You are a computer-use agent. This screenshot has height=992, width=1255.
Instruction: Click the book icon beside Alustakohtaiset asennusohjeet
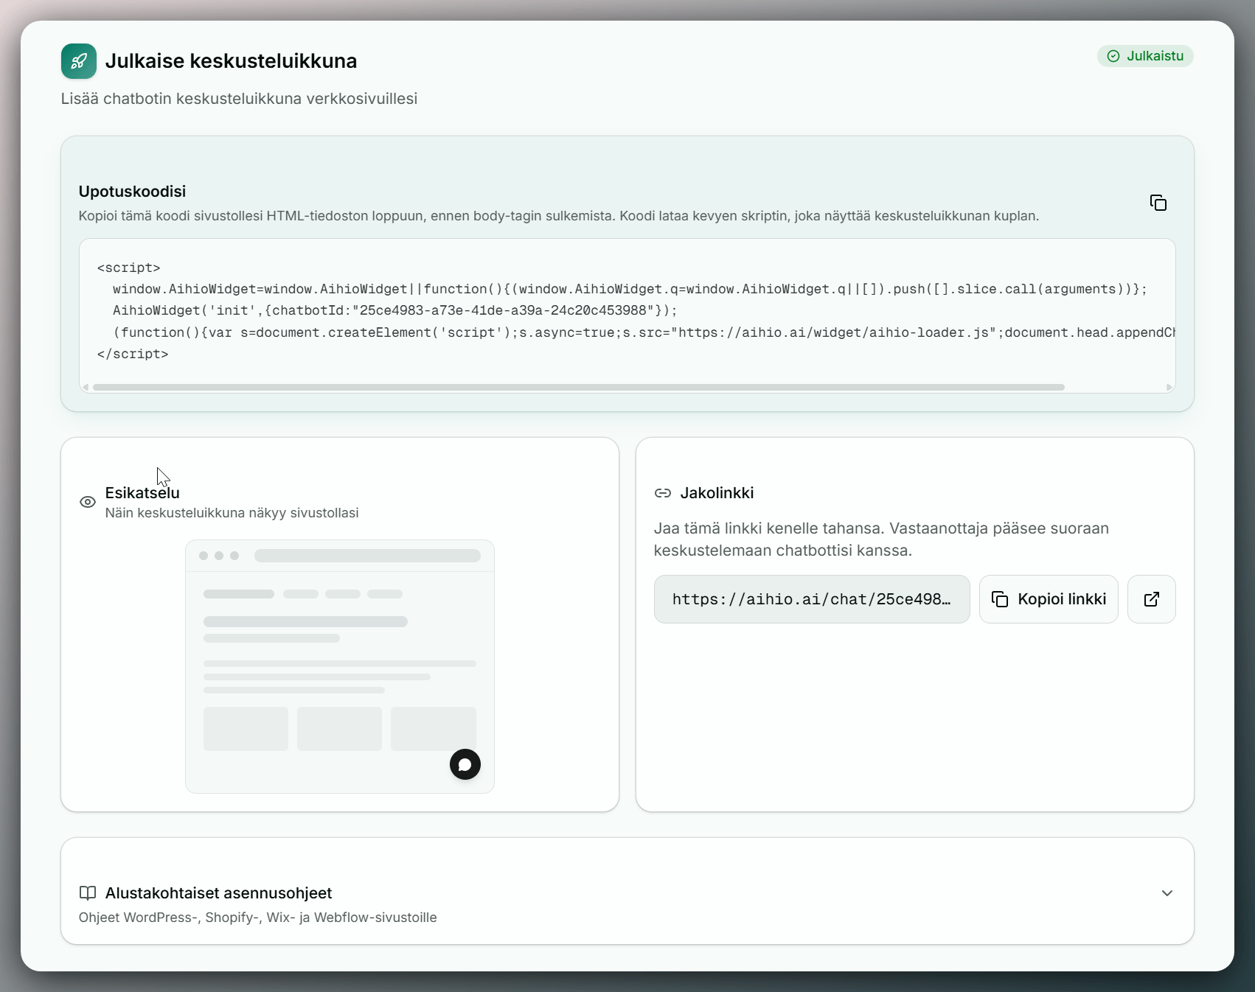(88, 893)
